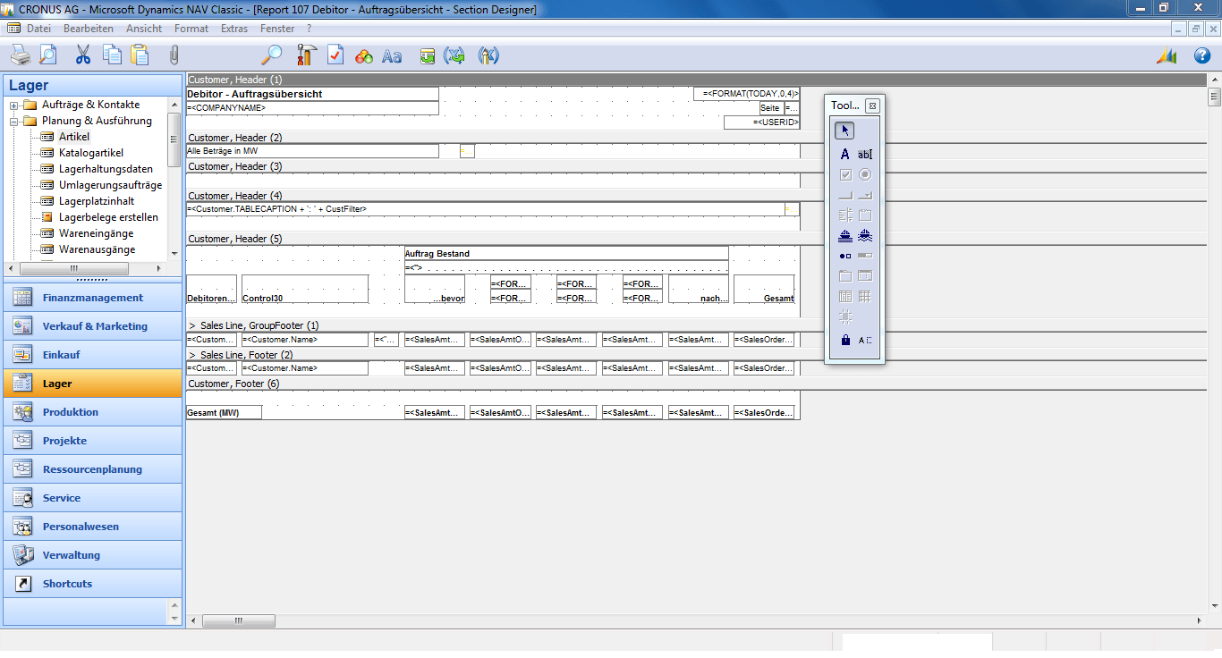Select the Text Box (ab) tool in Toolbox
The height and width of the screenshot is (658, 1222).
pyautogui.click(x=864, y=155)
